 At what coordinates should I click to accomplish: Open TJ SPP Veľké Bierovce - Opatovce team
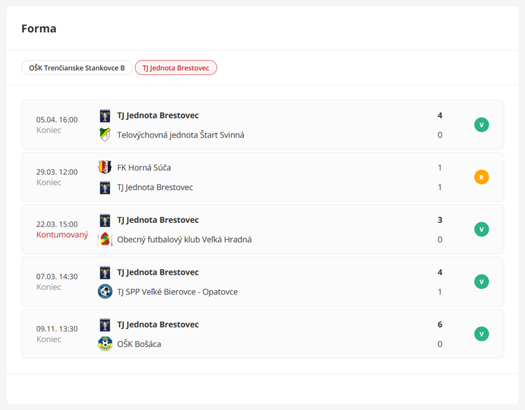pos(177,292)
